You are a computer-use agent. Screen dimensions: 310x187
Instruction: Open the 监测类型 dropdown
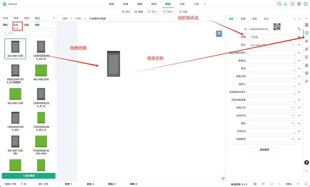pyautogui.click(x=271, y=139)
